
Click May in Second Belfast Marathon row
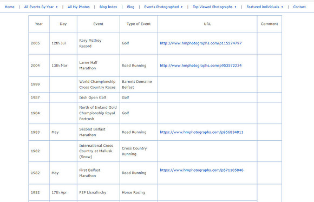[63, 132]
